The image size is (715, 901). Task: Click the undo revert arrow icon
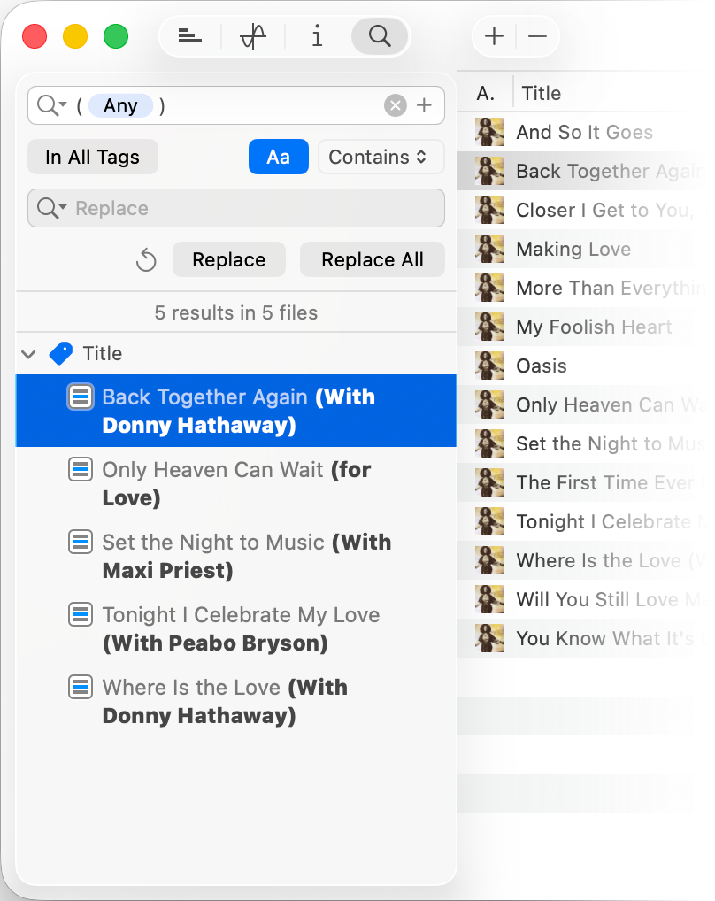pos(146,259)
